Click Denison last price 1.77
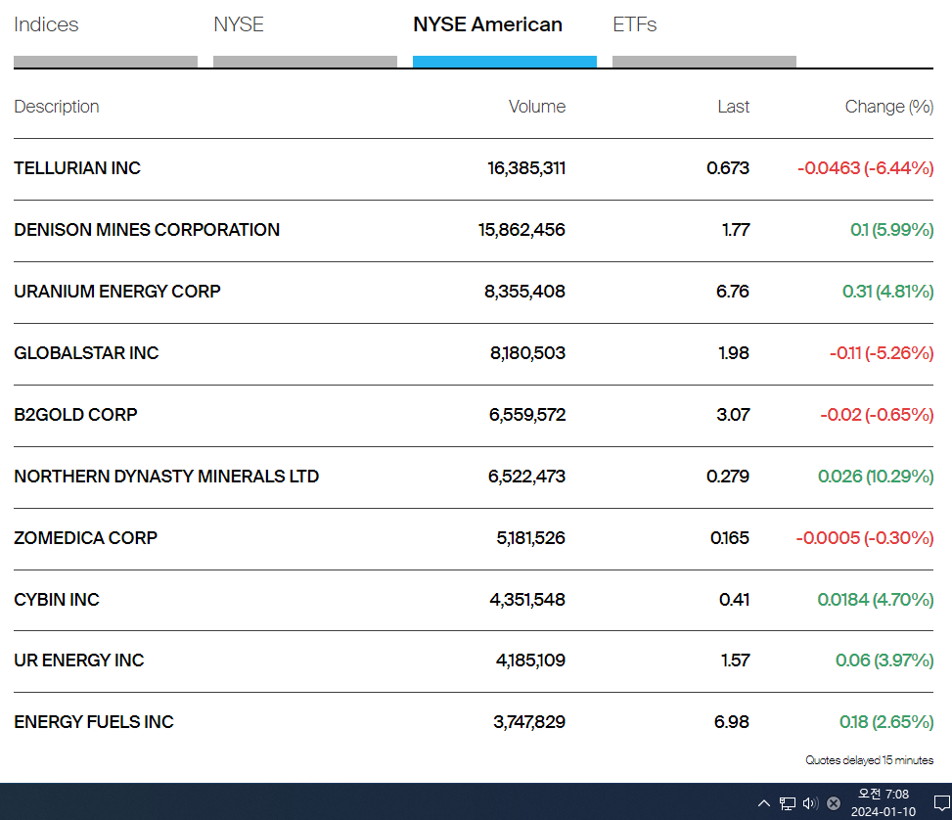This screenshot has width=952, height=820. [x=736, y=230]
